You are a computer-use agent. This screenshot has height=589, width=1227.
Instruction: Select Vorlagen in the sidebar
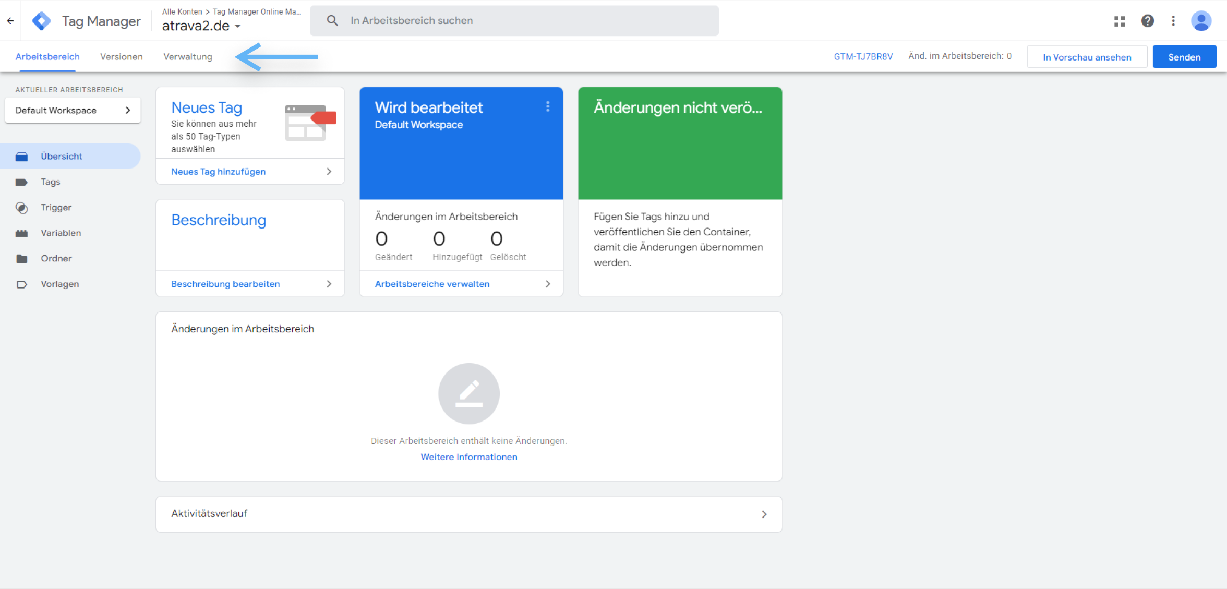[x=59, y=284]
